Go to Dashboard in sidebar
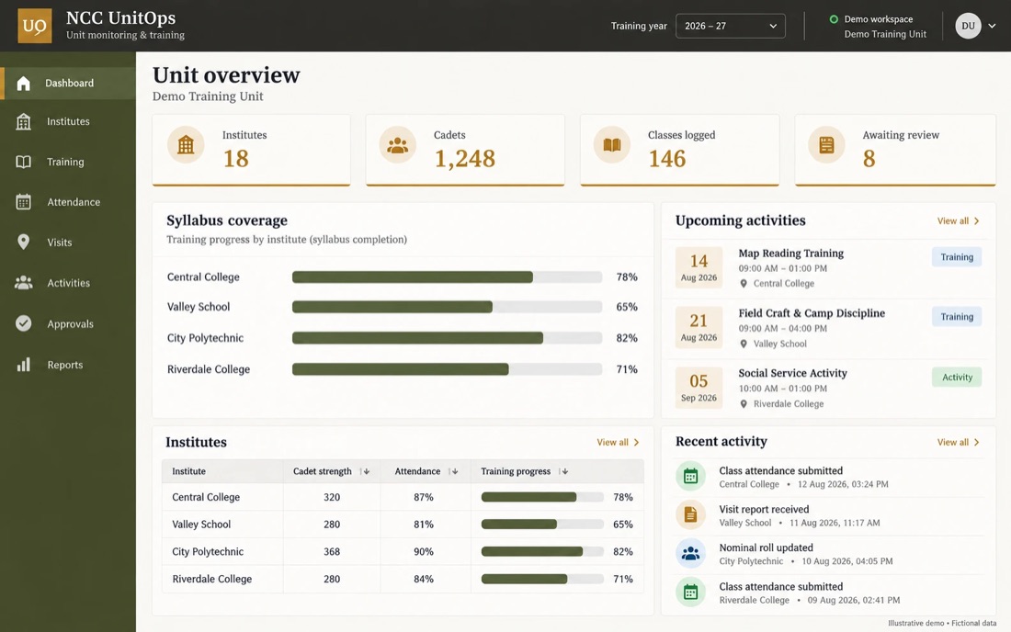 click(68, 83)
